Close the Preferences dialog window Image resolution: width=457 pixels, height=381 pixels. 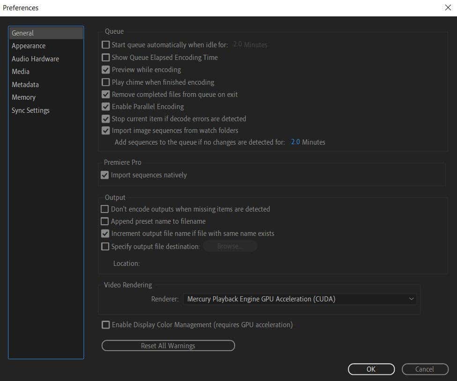[448, 7]
